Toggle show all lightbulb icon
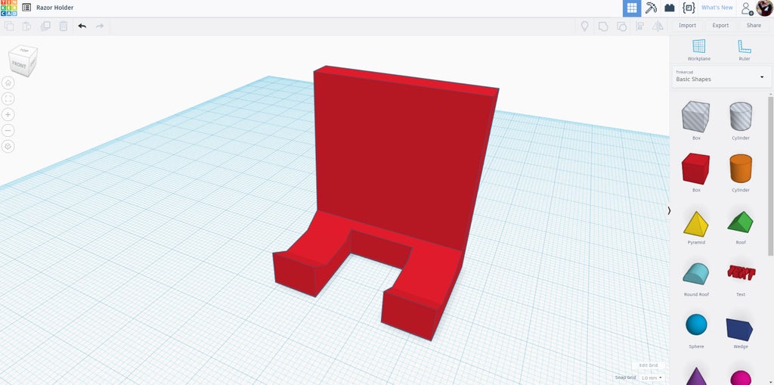This screenshot has width=774, height=385. tap(584, 26)
